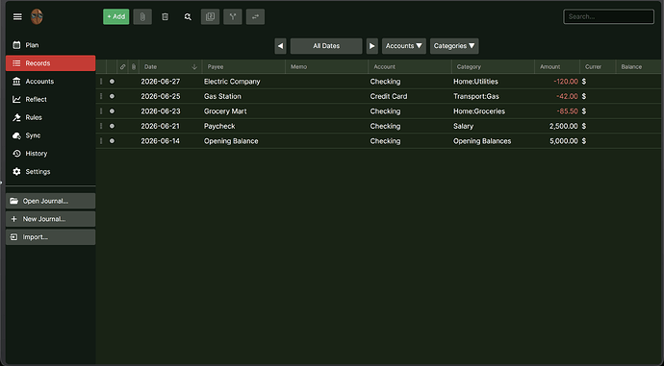Open the Sync section
Screen dimensions: 664x366
click(50, 135)
